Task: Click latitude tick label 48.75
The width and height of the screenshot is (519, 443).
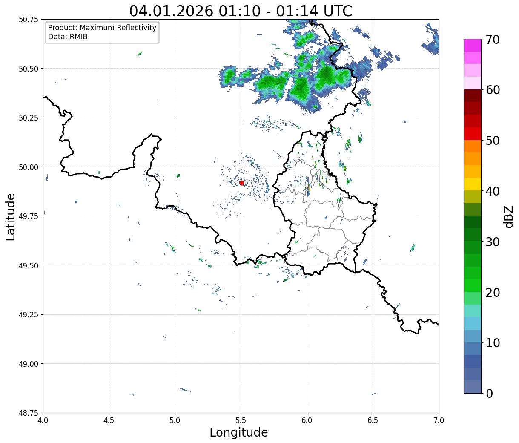Action: pyautogui.click(x=28, y=413)
